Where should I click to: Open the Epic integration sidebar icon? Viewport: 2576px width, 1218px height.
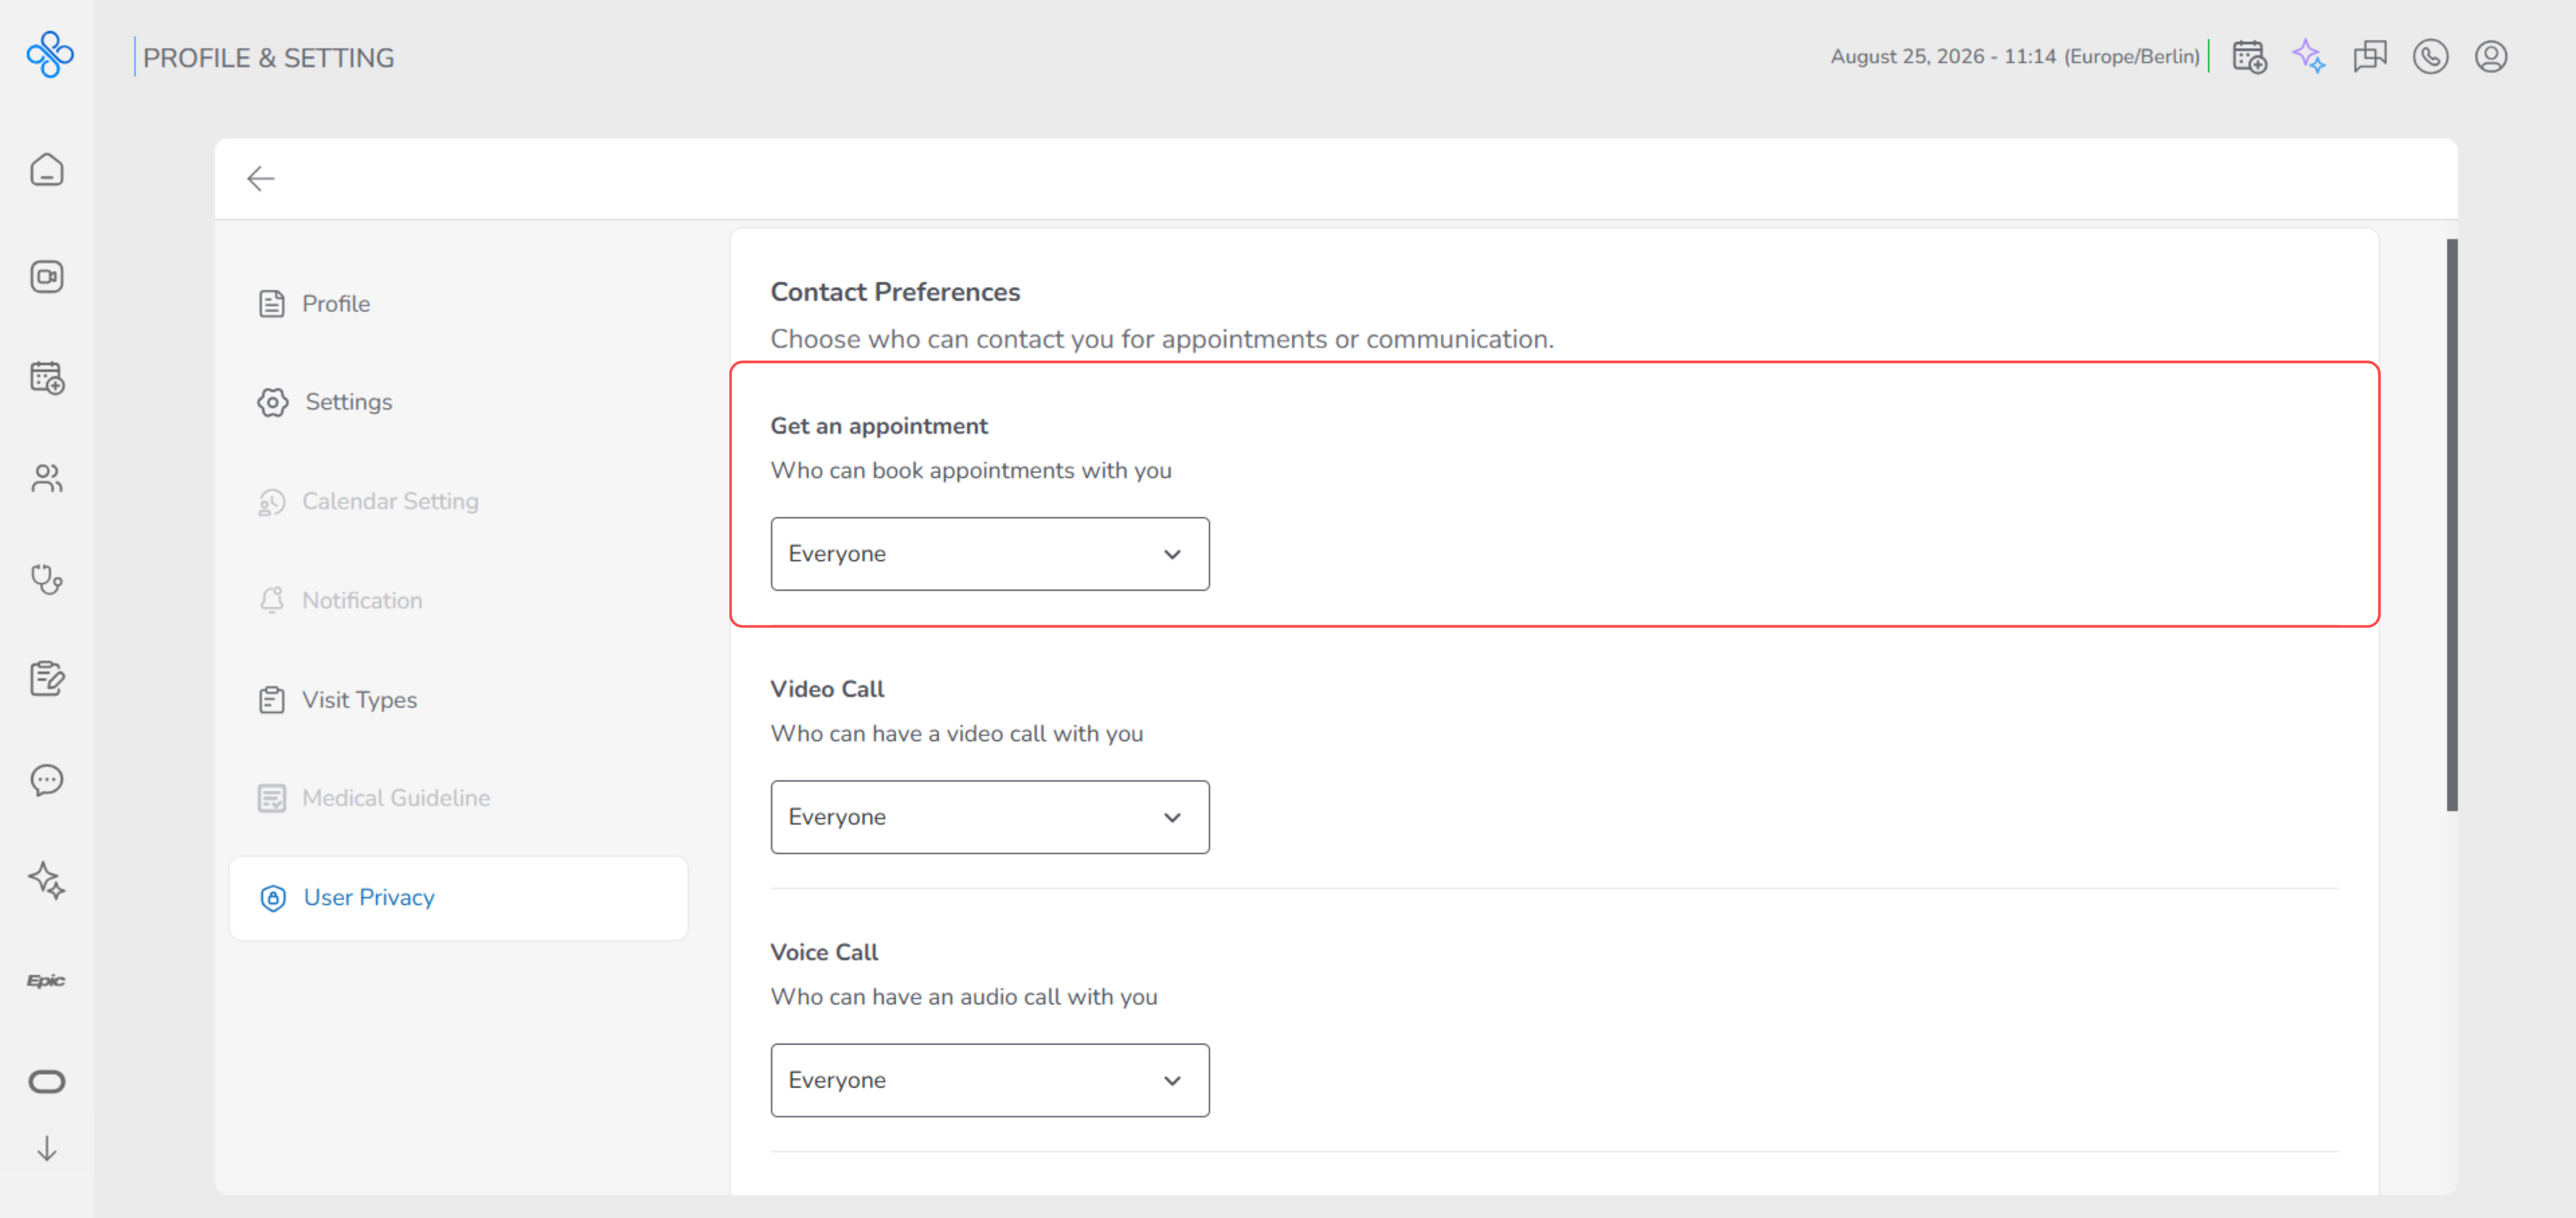[46, 980]
